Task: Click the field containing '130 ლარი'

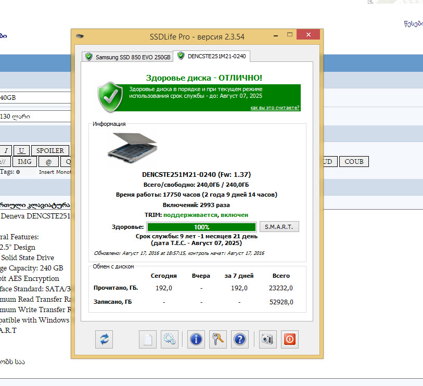Action: pyautogui.click(x=35, y=117)
